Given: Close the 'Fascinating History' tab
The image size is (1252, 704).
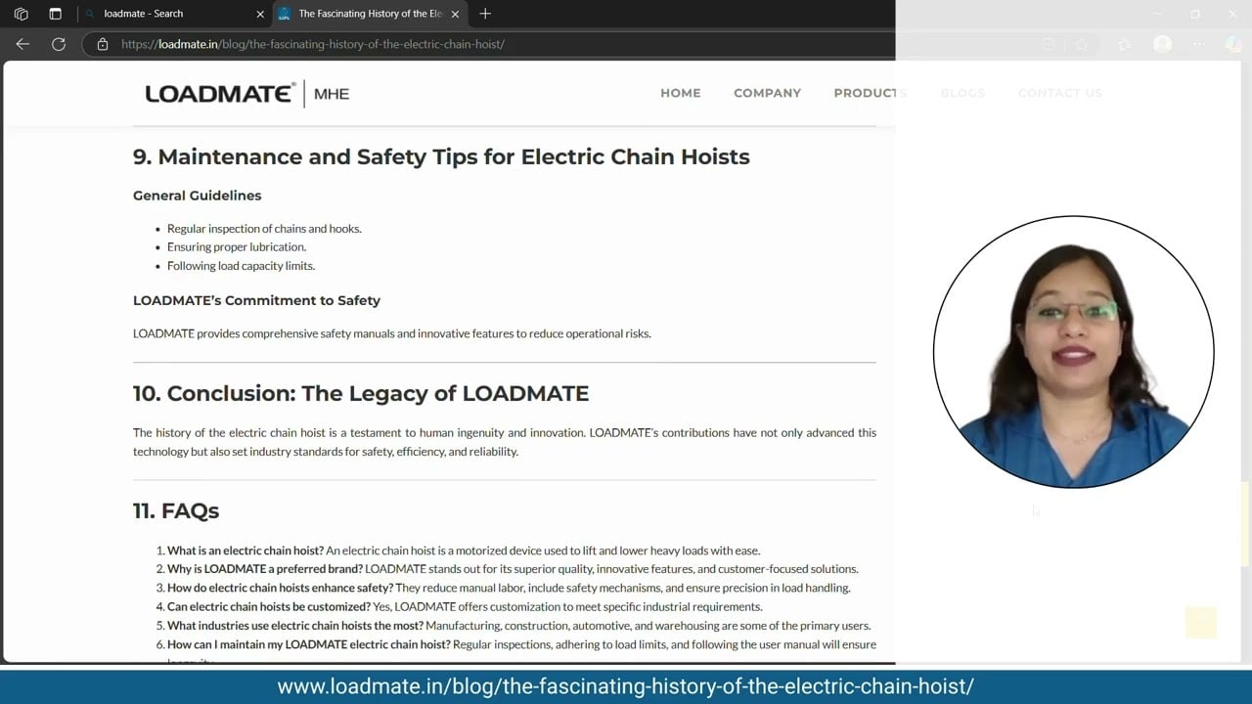Looking at the screenshot, I should (455, 14).
